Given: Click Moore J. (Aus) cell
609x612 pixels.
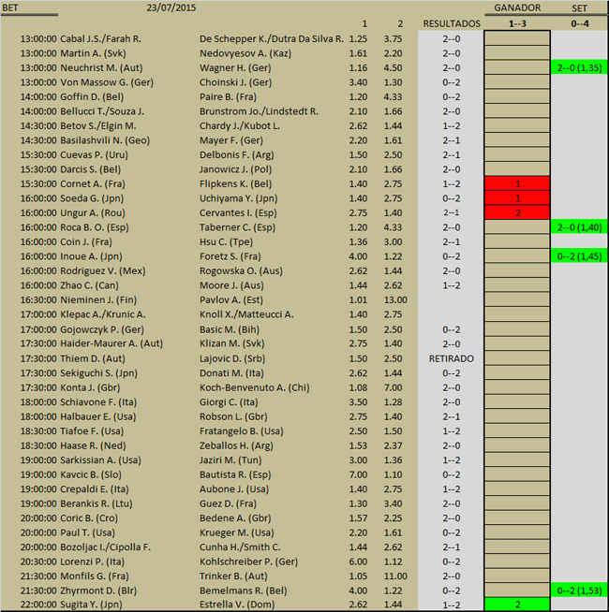Looking at the screenshot, I should (x=231, y=285).
